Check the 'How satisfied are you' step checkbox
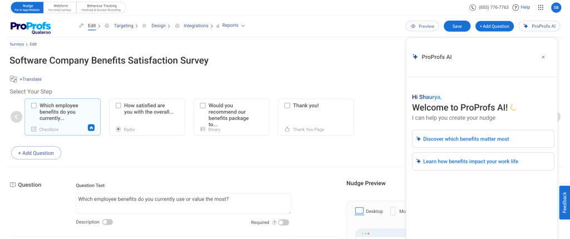The image size is (570, 239). pos(118,106)
